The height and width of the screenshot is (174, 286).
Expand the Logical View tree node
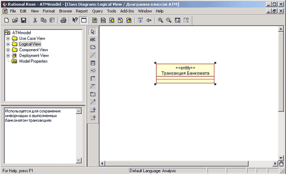point(8,44)
